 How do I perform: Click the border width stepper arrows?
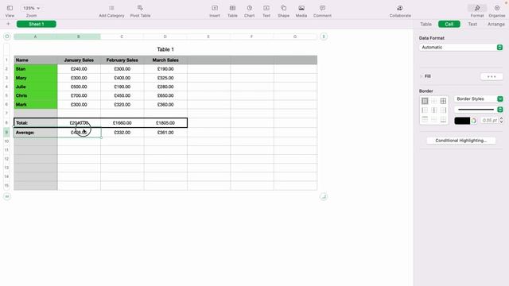point(501,120)
